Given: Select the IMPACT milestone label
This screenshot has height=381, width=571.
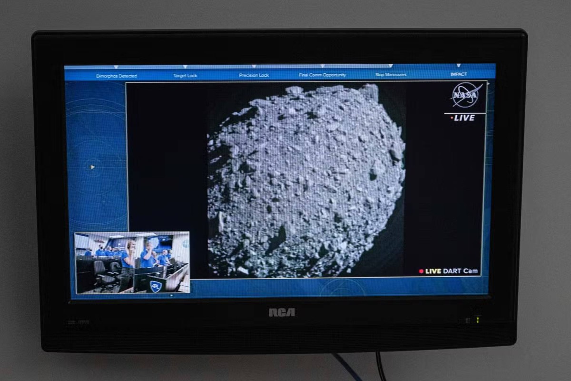Looking at the screenshot, I should pos(458,74).
